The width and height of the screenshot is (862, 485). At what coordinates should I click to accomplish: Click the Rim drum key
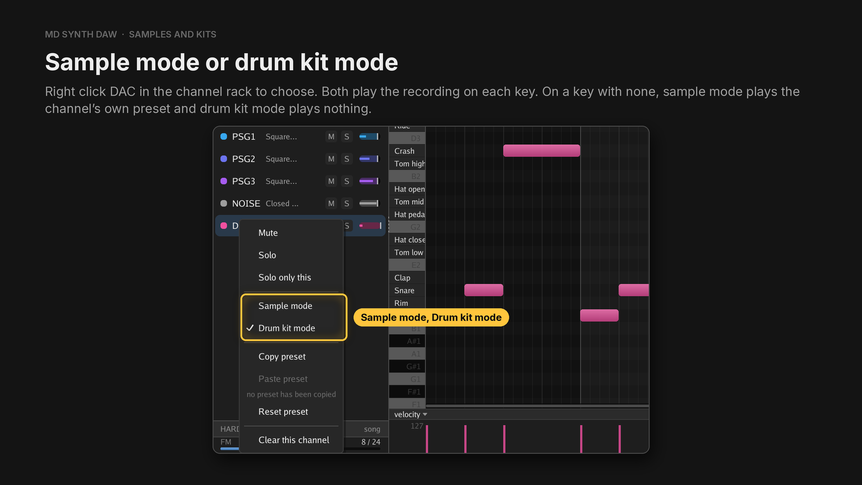point(407,303)
